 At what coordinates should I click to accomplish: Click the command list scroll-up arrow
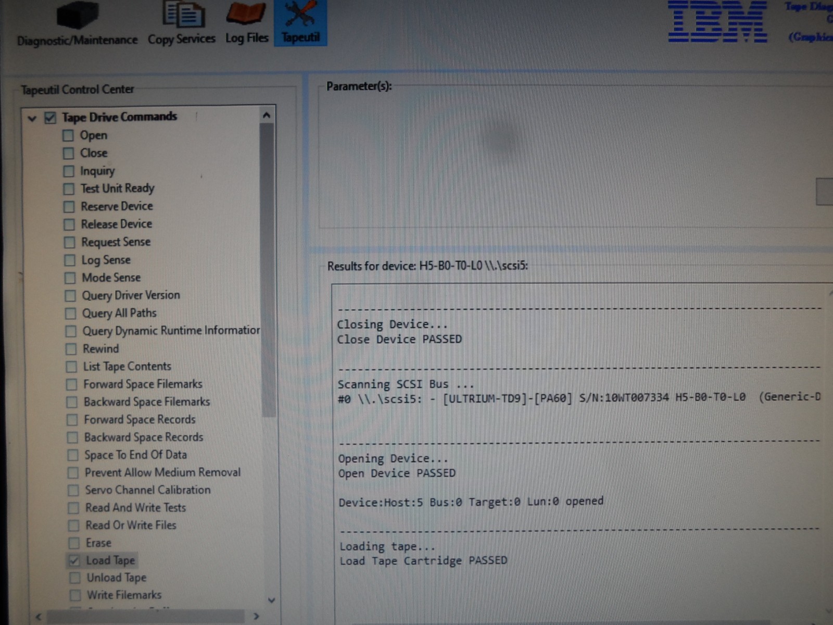tap(267, 115)
